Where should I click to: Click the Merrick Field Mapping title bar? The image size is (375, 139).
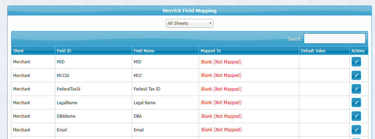[189, 11]
